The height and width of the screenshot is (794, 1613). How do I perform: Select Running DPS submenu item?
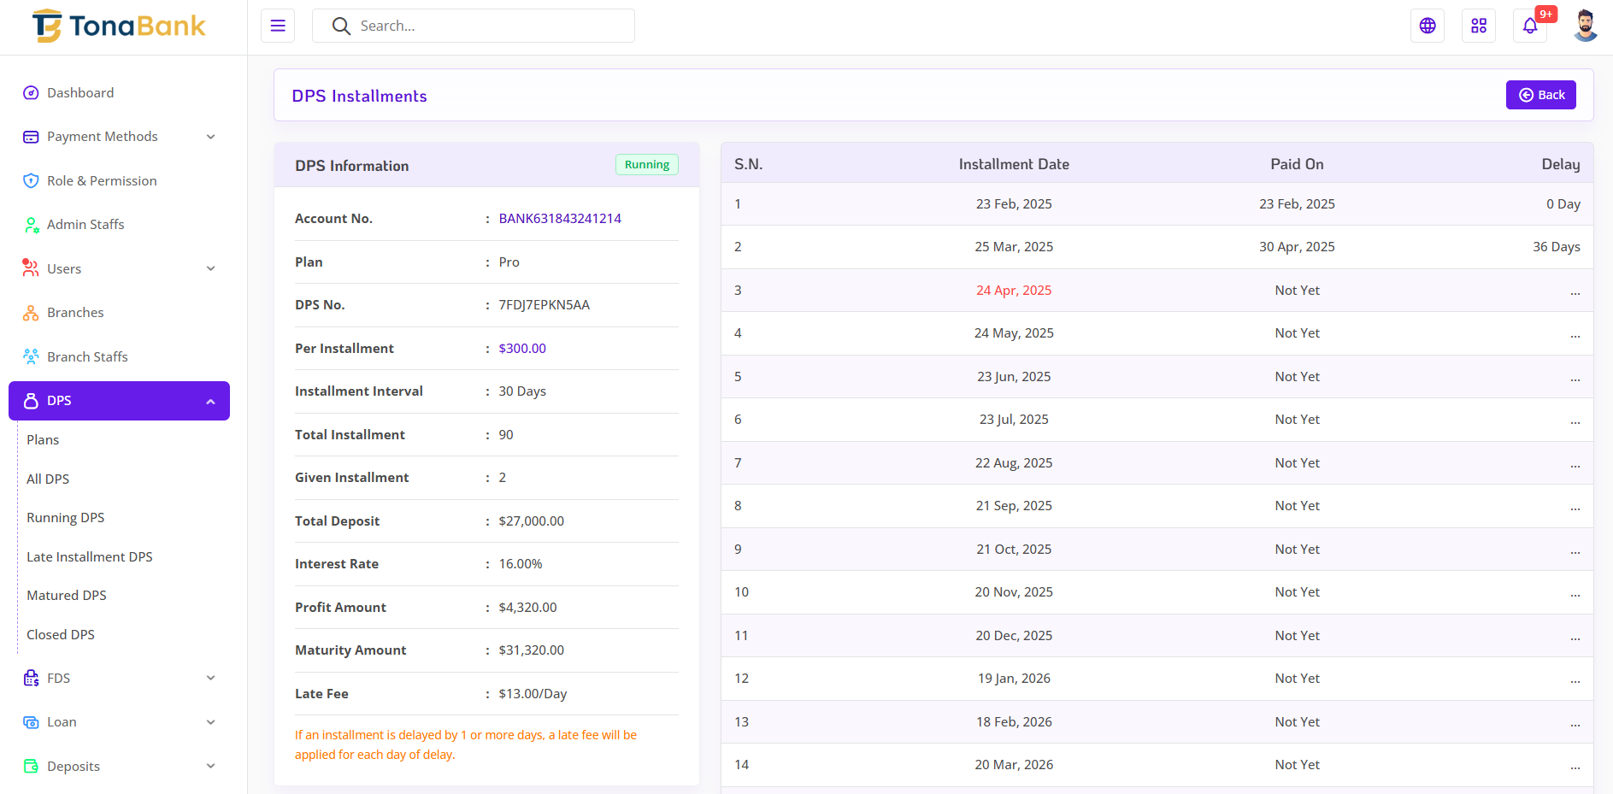[65, 518]
